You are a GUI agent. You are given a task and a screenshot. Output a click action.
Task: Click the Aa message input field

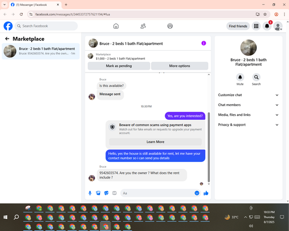(x=158, y=193)
